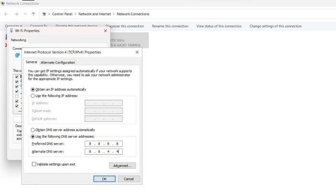The width and height of the screenshot is (336, 189).
Task: Go forward using the forward arrow
Action: point(16,14)
